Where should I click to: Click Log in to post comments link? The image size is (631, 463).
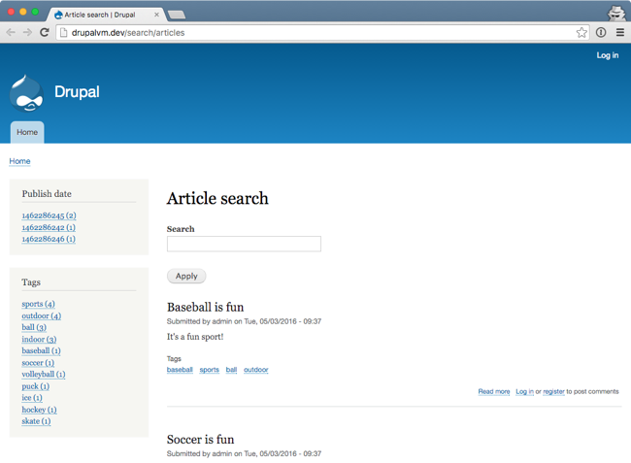tap(524, 391)
